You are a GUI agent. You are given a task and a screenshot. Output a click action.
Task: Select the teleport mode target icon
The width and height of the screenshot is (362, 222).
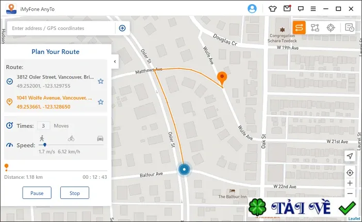(x=331, y=28)
